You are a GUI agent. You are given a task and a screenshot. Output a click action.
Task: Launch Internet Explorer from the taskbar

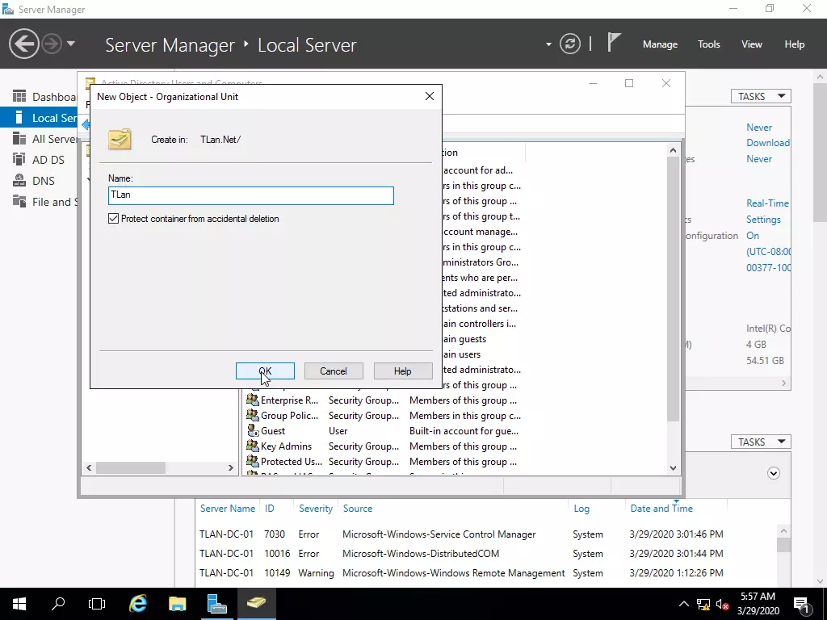click(138, 604)
